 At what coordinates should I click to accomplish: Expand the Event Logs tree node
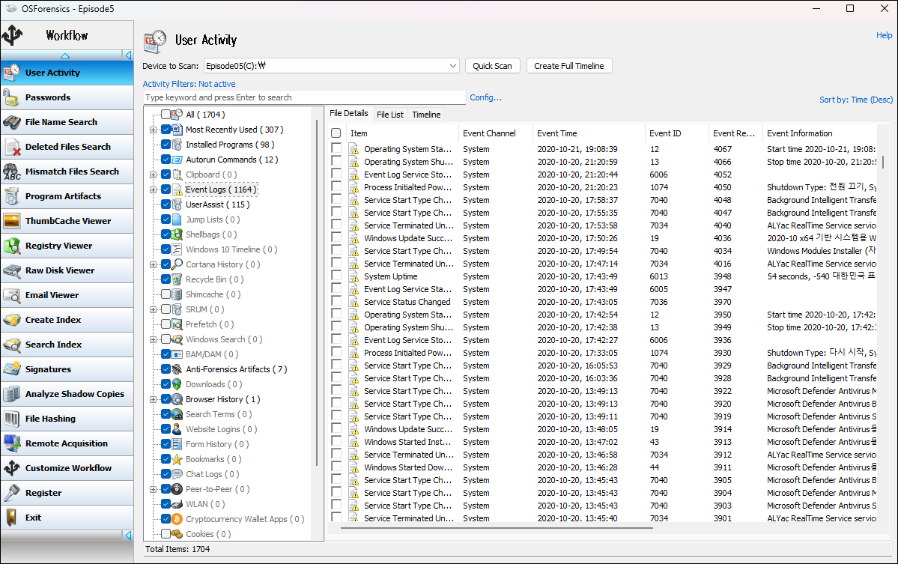[x=153, y=189]
